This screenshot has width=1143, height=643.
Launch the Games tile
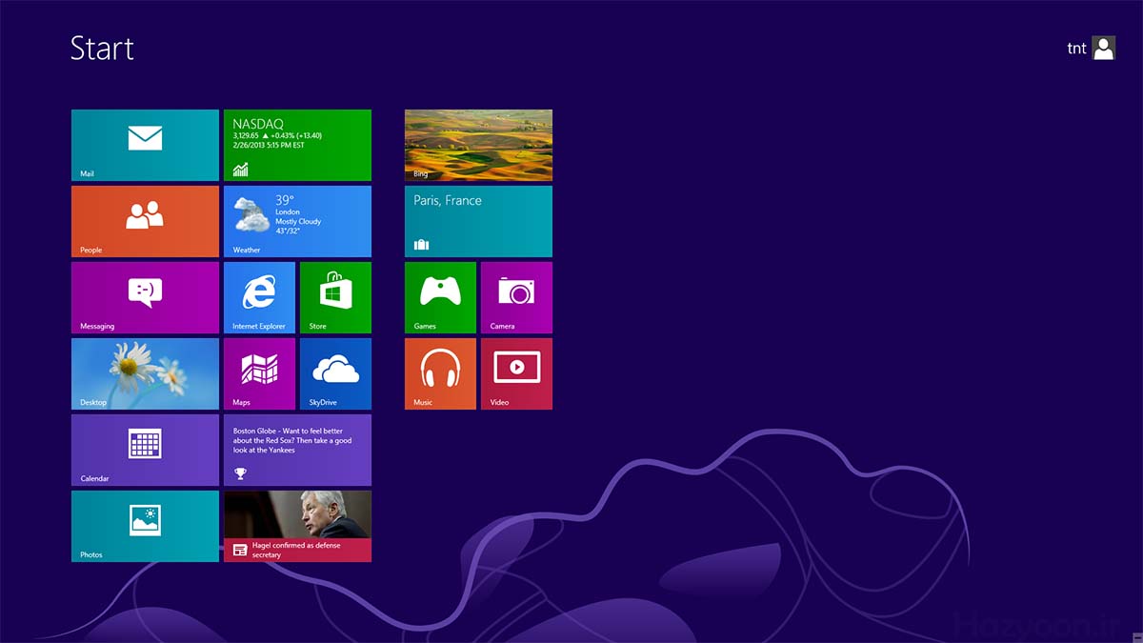[x=440, y=297]
